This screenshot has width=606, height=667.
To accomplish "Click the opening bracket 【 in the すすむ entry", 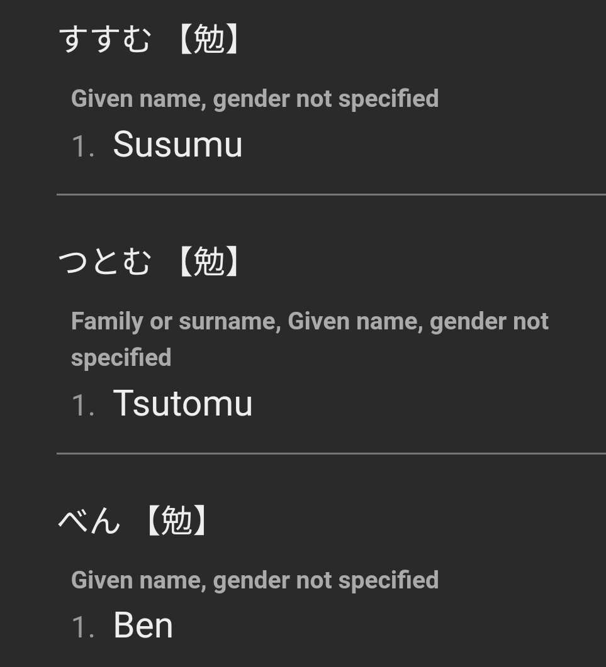I will point(186,39).
